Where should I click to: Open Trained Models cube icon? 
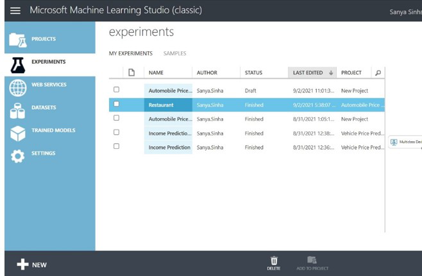click(18, 132)
